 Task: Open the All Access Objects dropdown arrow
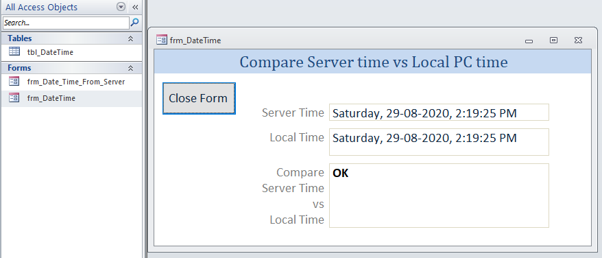[121, 7]
